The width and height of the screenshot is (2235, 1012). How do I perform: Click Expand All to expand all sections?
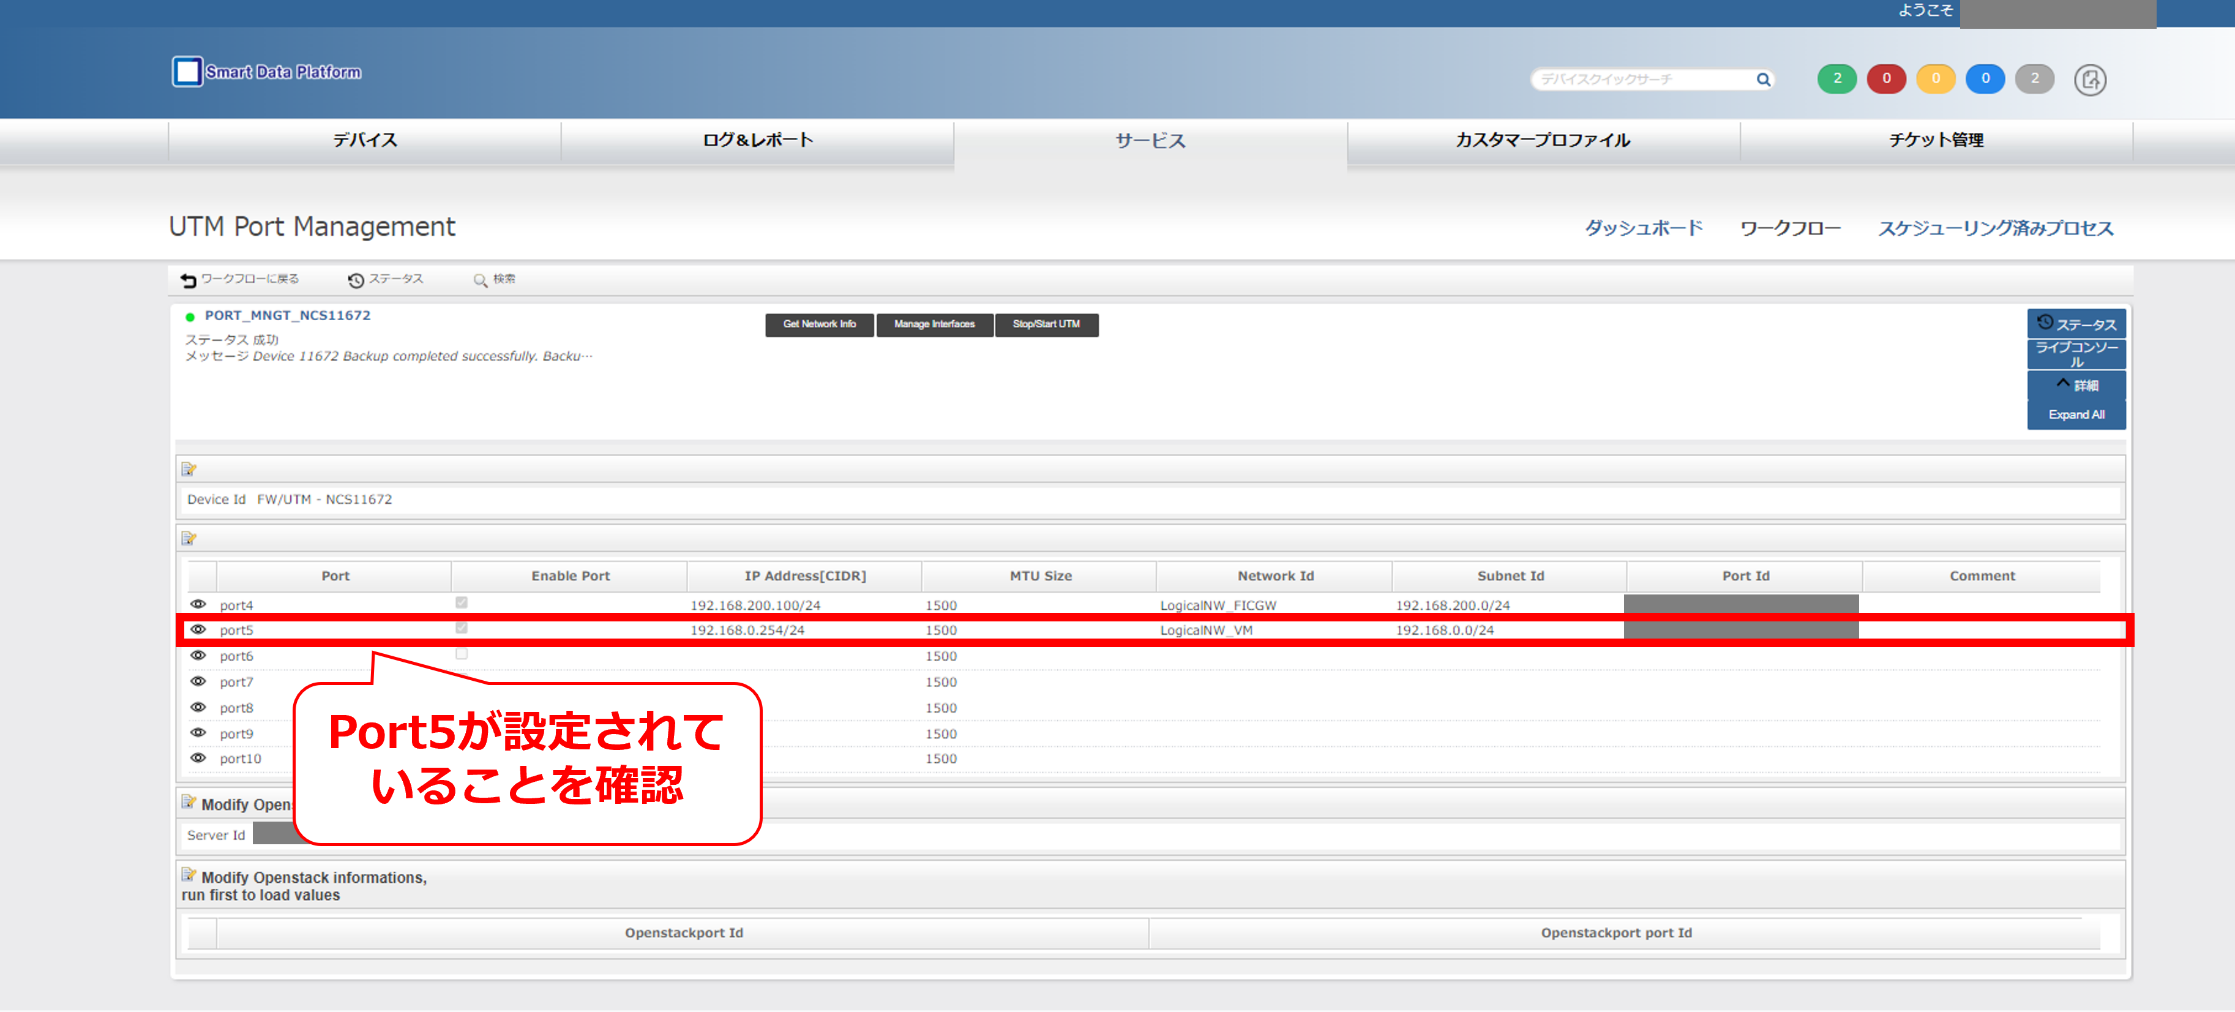pos(2076,414)
